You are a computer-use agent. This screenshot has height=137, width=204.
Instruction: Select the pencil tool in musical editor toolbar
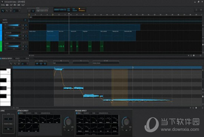coord(15,64)
